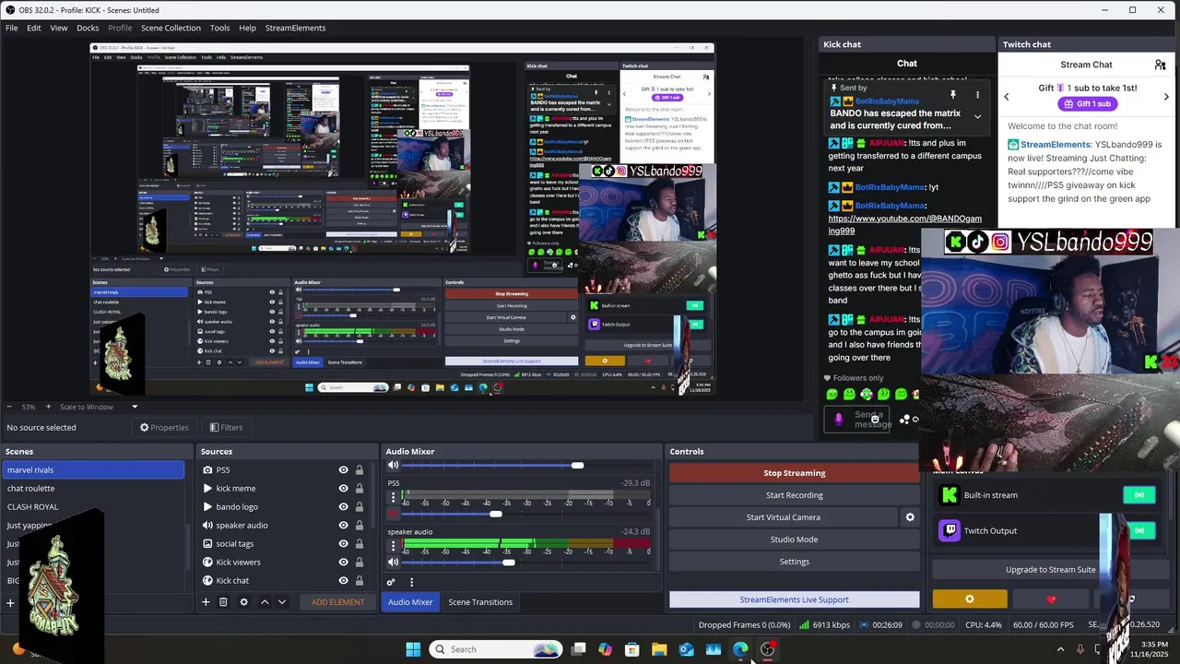Start Virtual Camera
Screen dimensions: 1180x664
pos(783,517)
